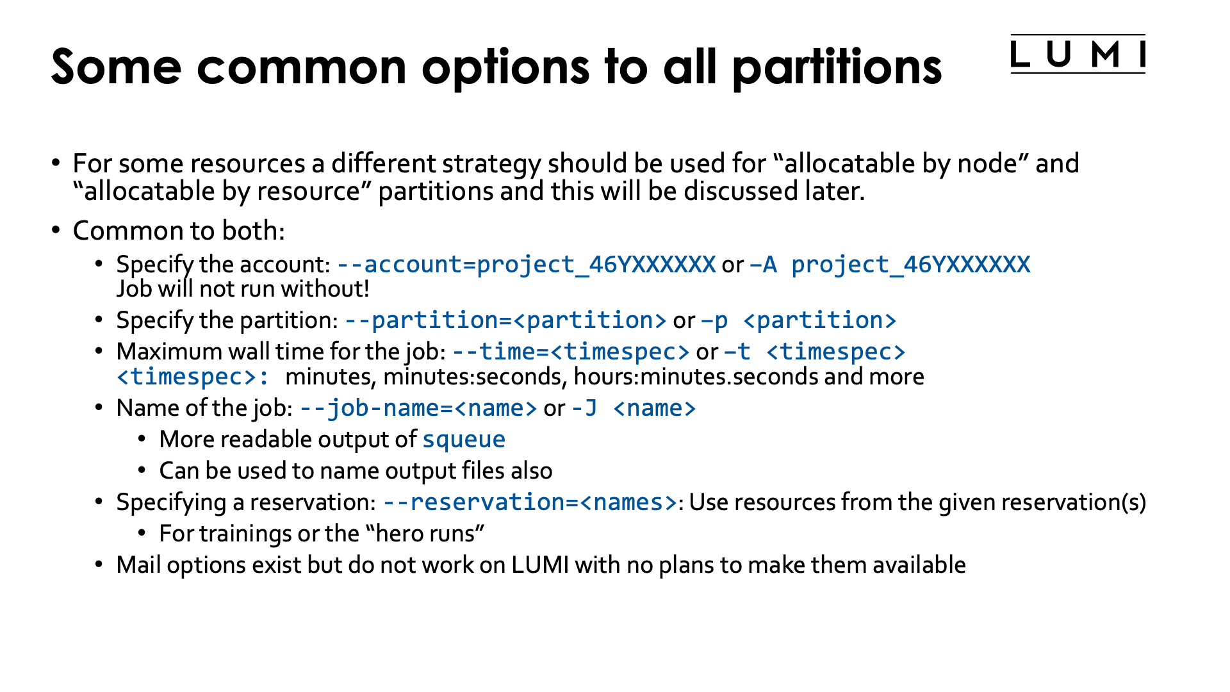Click the --reservation=<names> code text
This screenshot has width=1230, height=692.
(530, 502)
